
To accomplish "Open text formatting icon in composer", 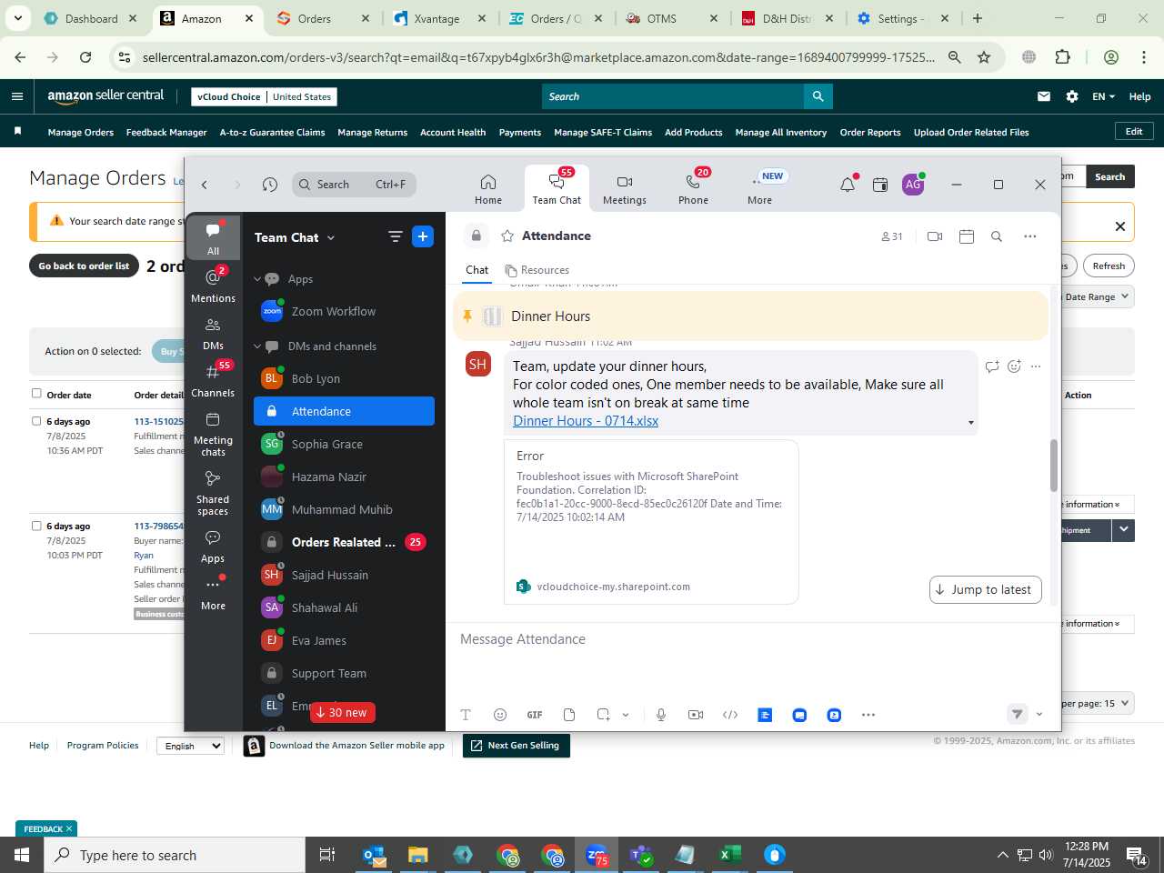I will pos(466,715).
